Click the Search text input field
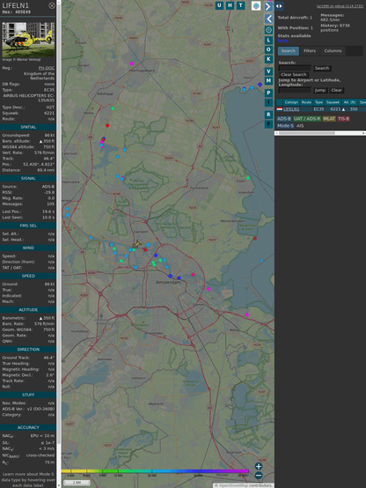Image resolution: width=366 pixels, height=488 pixels. click(295, 68)
